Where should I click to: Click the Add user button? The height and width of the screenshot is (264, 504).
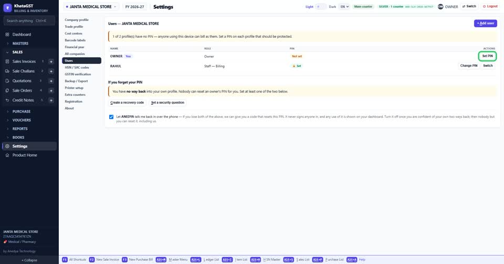485,23
